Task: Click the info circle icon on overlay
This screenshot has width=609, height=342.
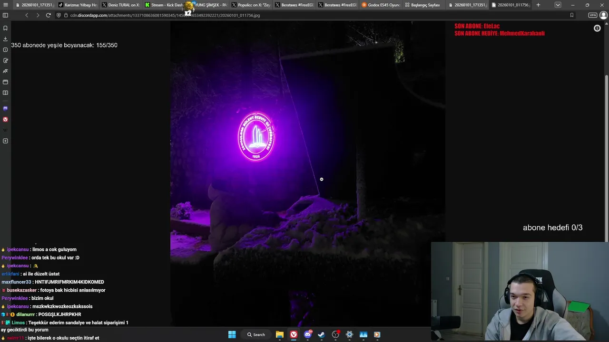Action: coord(597,28)
